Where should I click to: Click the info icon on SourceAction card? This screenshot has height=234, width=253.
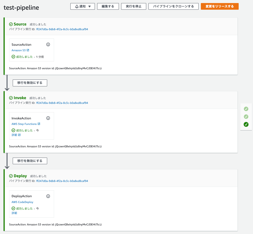[x=48, y=44]
